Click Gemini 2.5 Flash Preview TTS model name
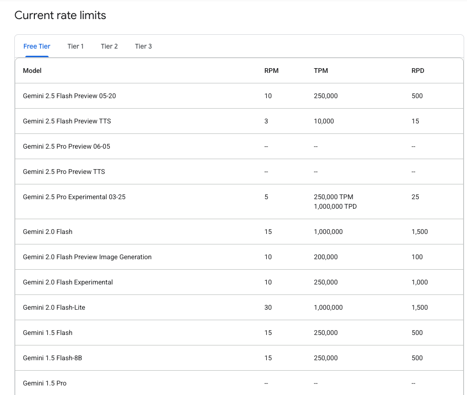The image size is (467, 395). 67,121
